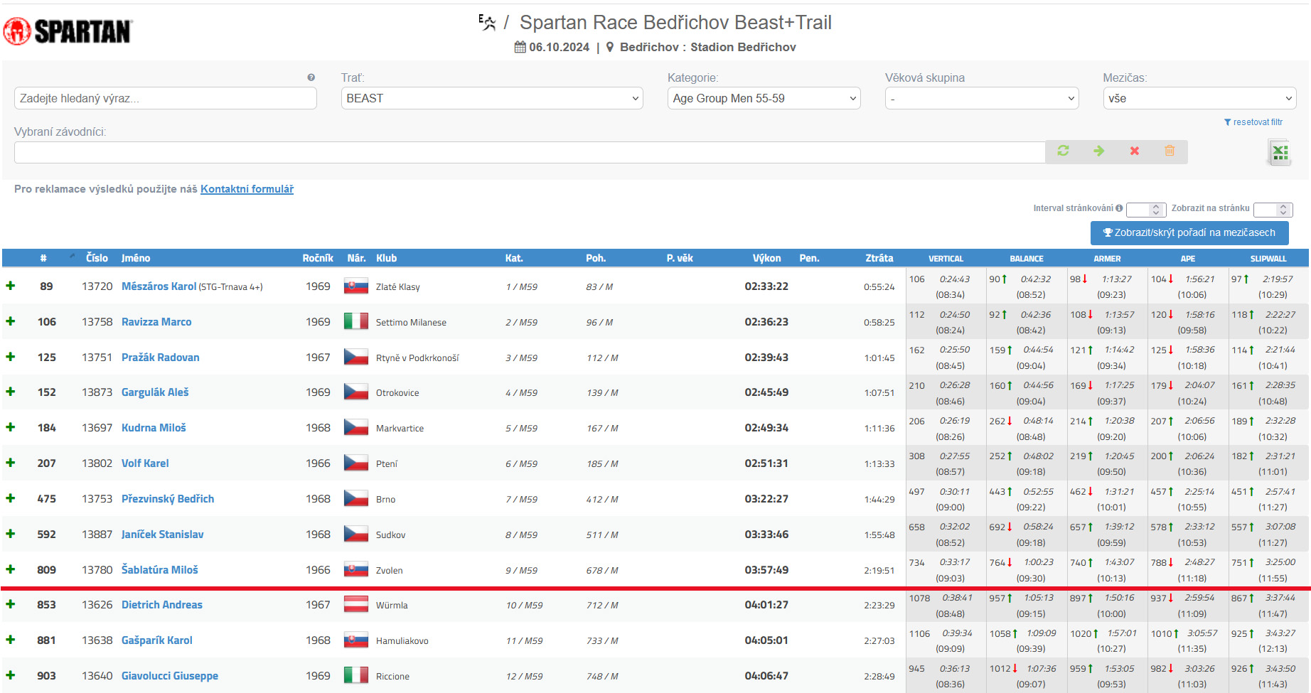The width and height of the screenshot is (1311, 693).
Task: Open the Věková skupina dropdown
Action: 982,98
